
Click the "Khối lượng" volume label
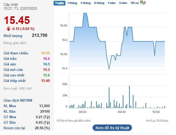pyautogui.click(x=13, y=36)
